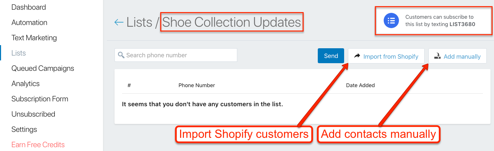Open the Dashboard page
This screenshot has width=494, height=151.
click(x=28, y=7)
